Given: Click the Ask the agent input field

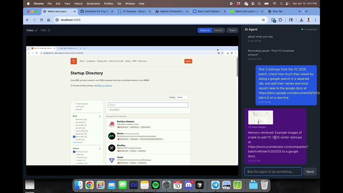Looking at the screenshot, I should tap(273, 172).
